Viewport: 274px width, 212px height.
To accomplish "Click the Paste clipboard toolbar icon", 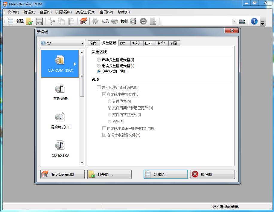I will [71, 21].
